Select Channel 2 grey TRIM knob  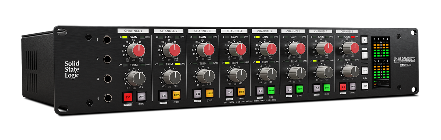click(x=172, y=77)
